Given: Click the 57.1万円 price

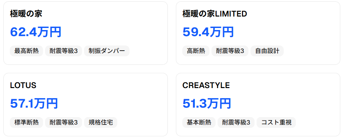Looking at the screenshot, I should pyautogui.click(x=34, y=104).
